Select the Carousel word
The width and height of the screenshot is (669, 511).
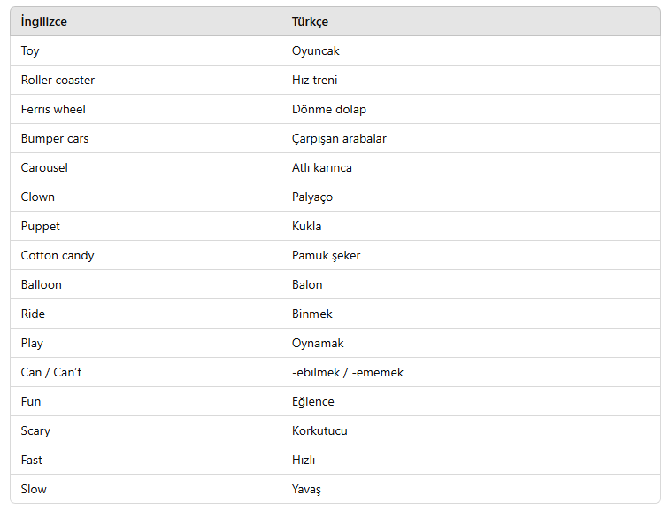[x=44, y=167]
